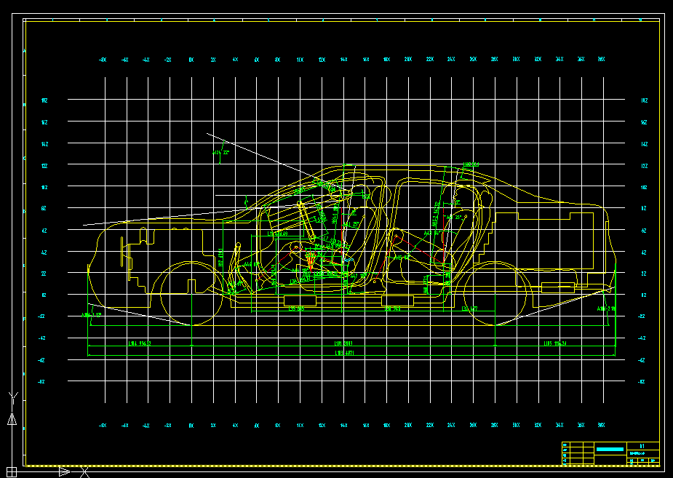This screenshot has height=478, width=673.
Task: Select the L104 front overhang dimension label
Action: (140, 343)
